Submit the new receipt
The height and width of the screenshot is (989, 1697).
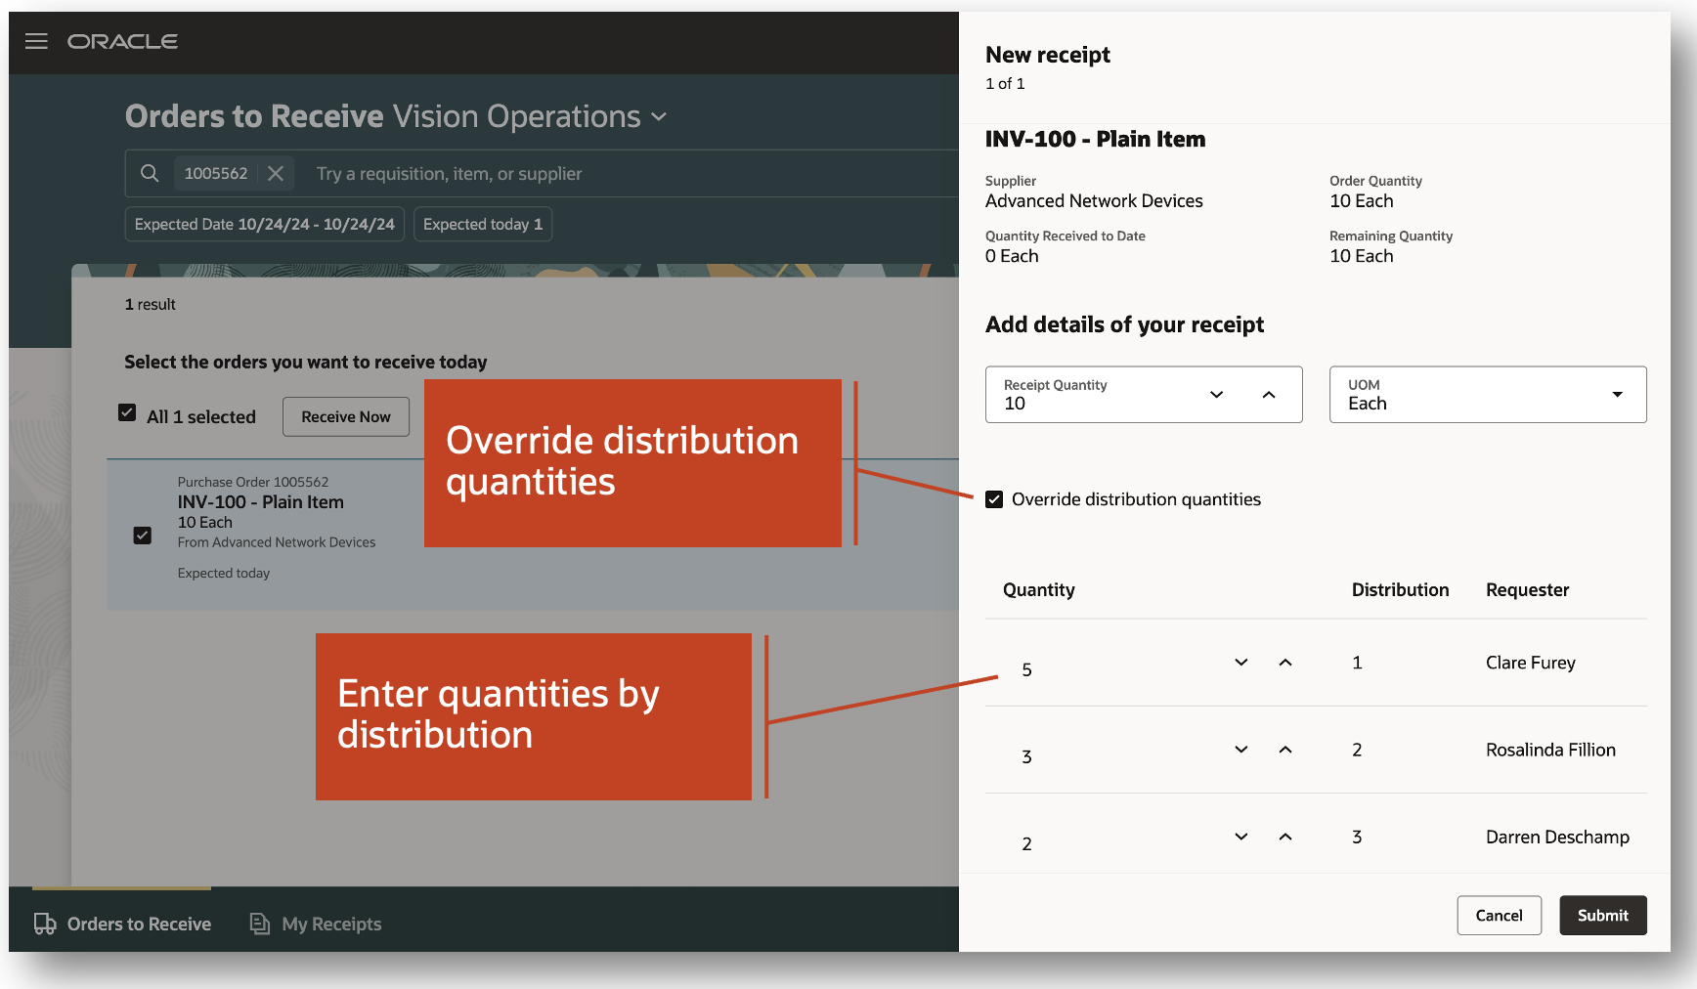pos(1602,916)
